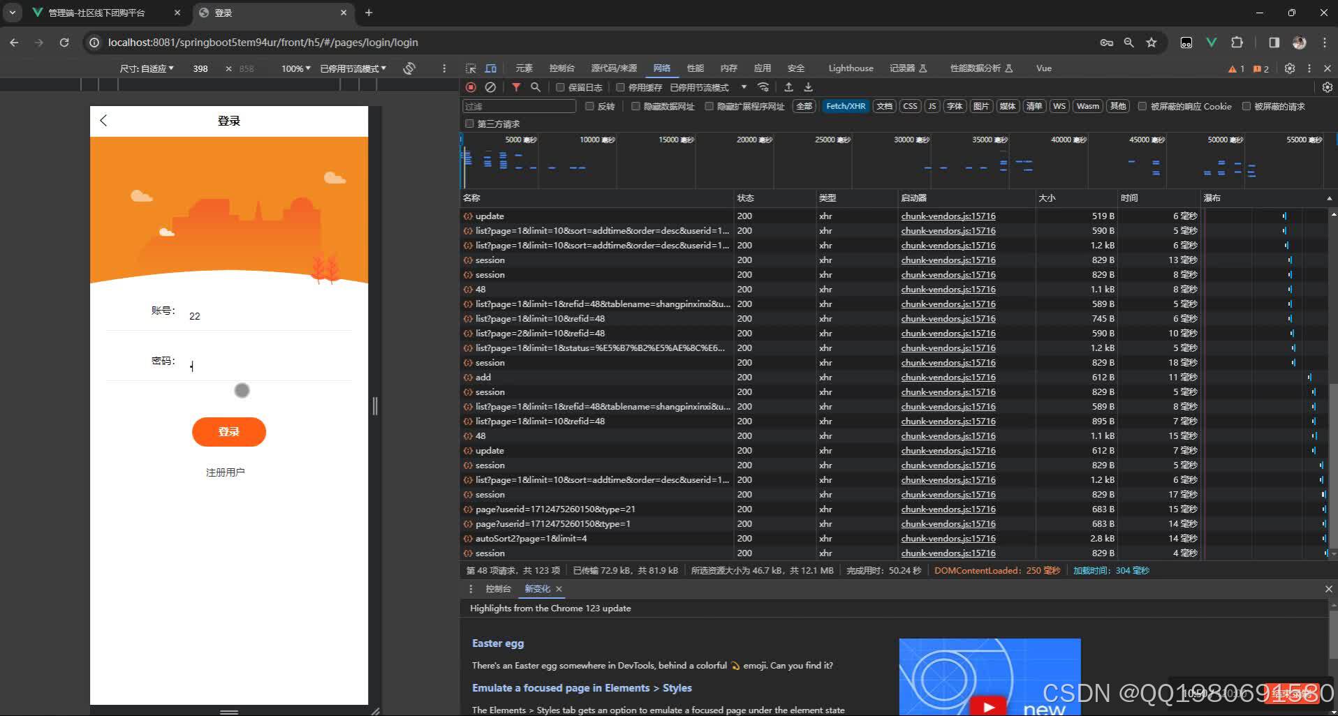Open the browser side panel icon

pos(1274,43)
